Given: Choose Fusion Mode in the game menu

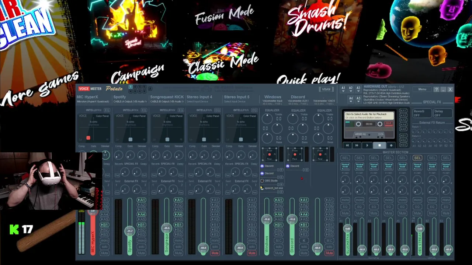Looking at the screenshot, I should [225, 15].
